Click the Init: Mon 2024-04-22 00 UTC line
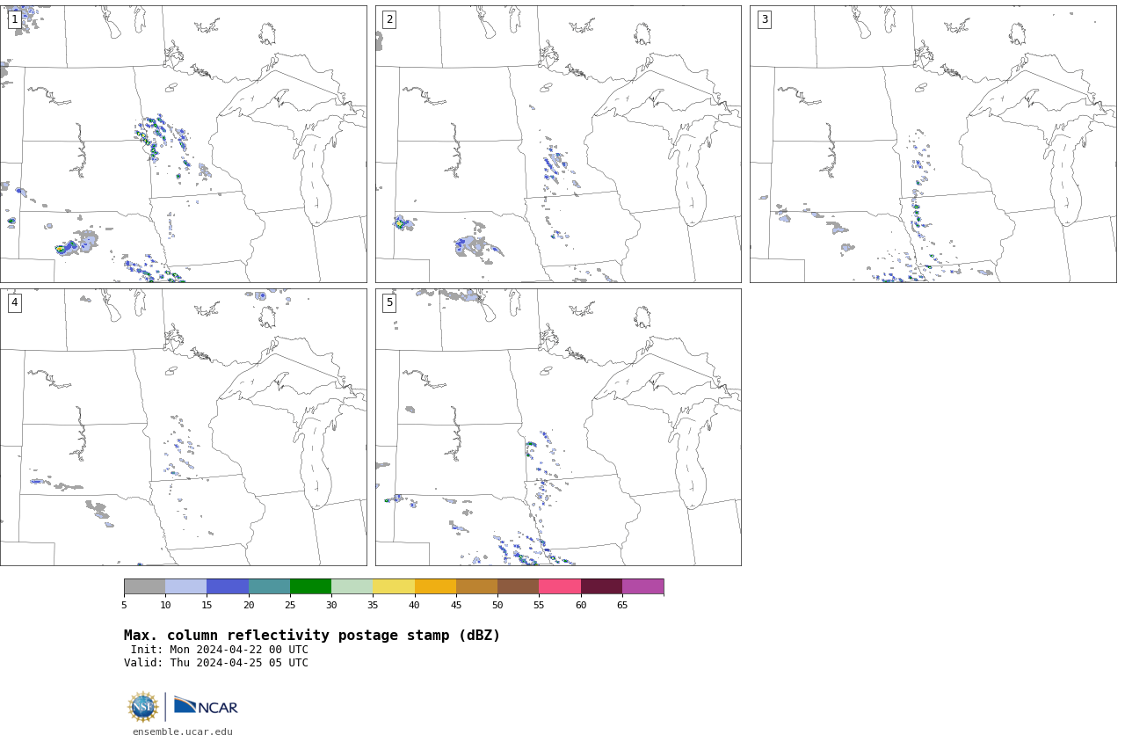The height and width of the screenshot is (742, 1125). (x=220, y=650)
